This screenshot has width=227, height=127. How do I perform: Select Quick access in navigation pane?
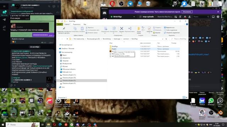coord(66,45)
